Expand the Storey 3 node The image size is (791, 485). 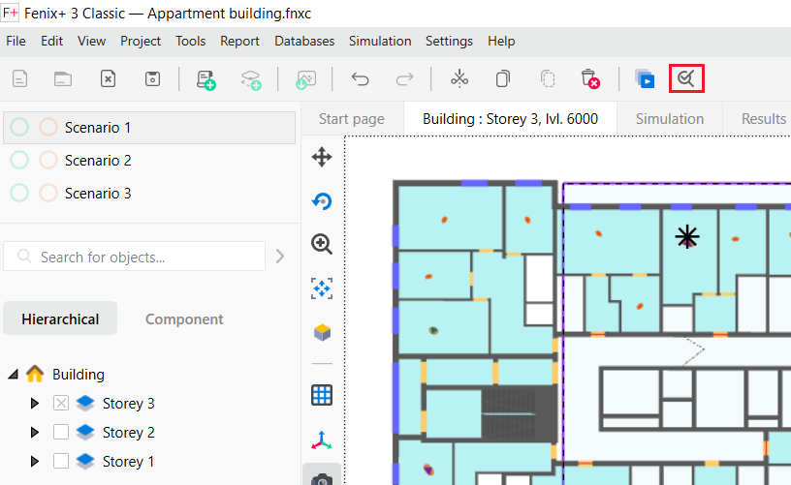click(x=34, y=404)
